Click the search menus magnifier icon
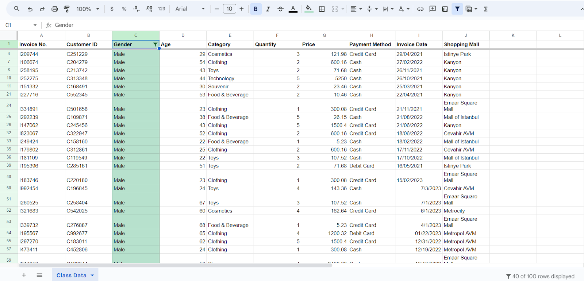 17,9
